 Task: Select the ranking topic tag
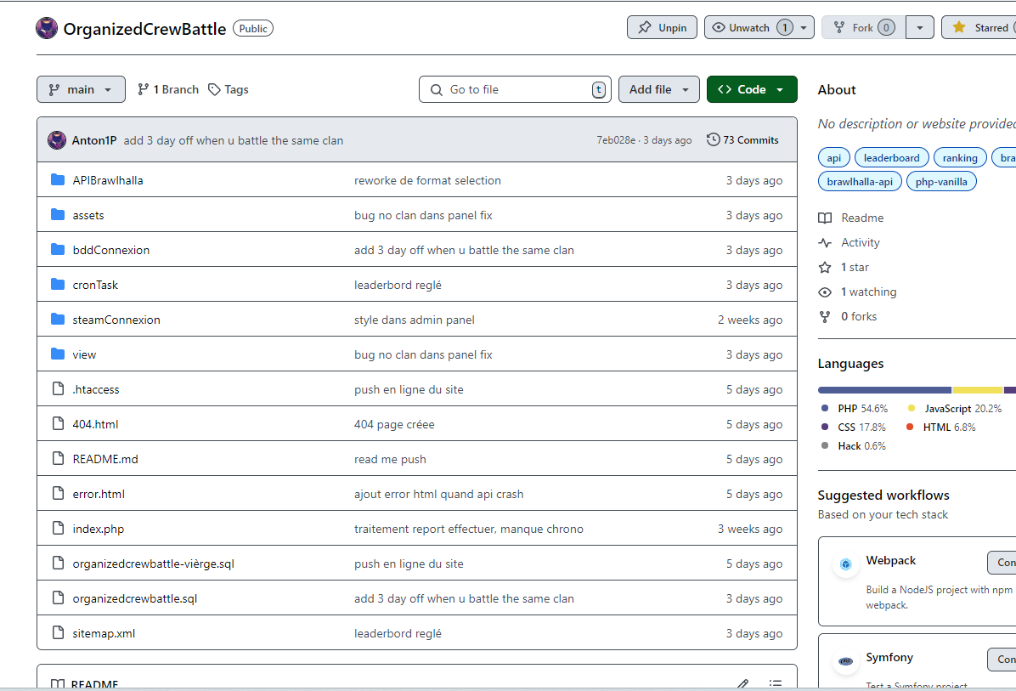point(960,157)
